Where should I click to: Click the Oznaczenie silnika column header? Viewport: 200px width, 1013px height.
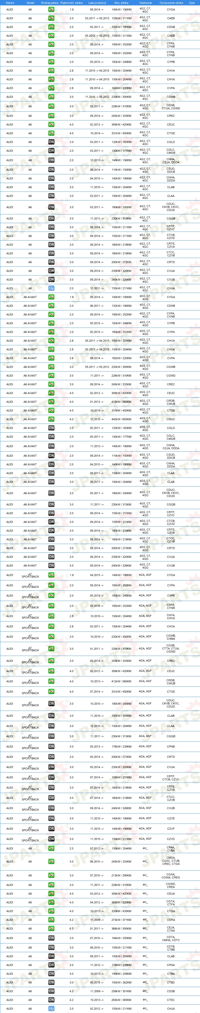coord(171,3)
